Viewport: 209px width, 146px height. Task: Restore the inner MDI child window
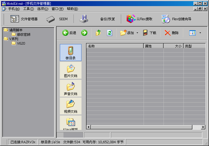(200, 9)
